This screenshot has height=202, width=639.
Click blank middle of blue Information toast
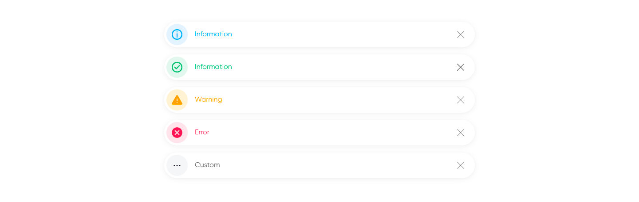(337, 34)
